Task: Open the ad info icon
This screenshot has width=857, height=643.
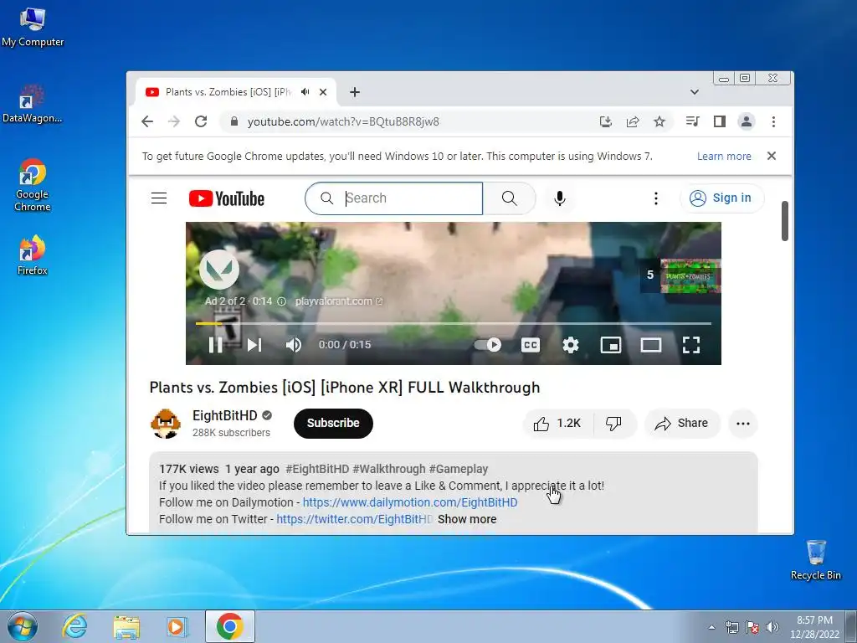Action: click(x=281, y=301)
